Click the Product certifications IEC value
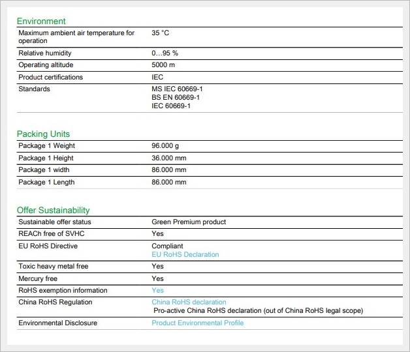 tap(157, 78)
